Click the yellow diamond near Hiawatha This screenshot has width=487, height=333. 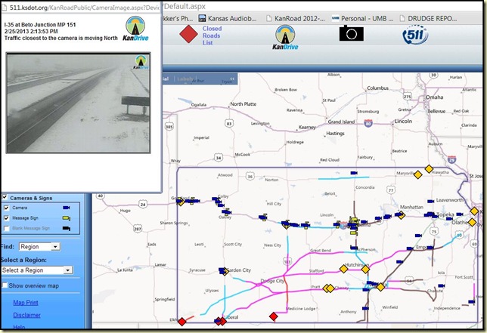pos(429,169)
